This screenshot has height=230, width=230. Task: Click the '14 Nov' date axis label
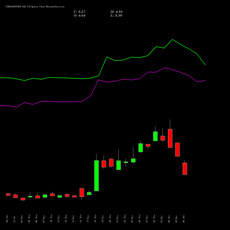pyautogui.click(x=80, y=219)
